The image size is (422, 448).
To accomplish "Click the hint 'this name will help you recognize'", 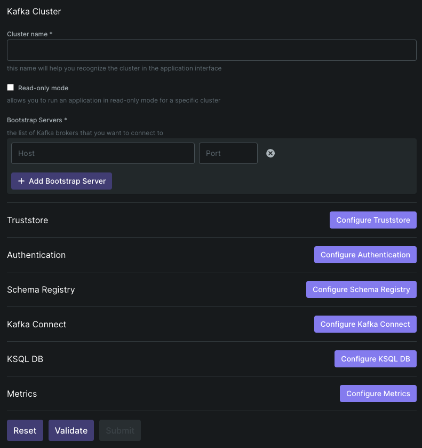I will coord(114,68).
